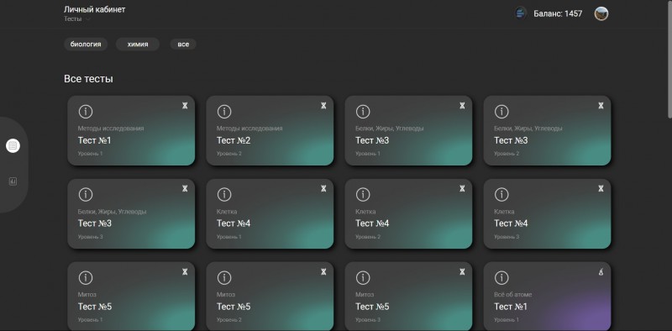Click DNA icon on Тест №3 Уровень 1
Viewport: 672px width, 331px height.
[x=462, y=106]
